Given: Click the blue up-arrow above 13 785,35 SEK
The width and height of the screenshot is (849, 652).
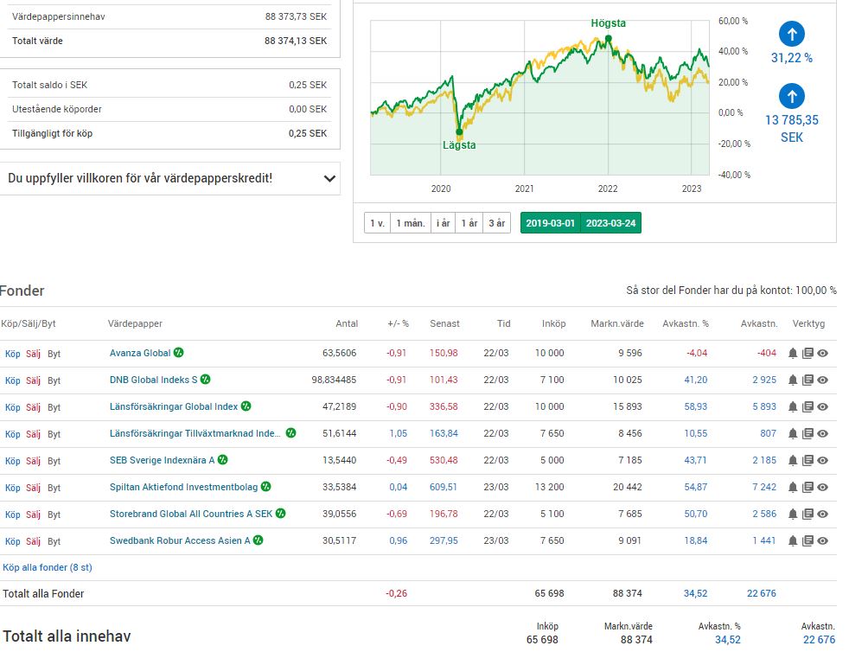Looking at the screenshot, I should point(792,96).
